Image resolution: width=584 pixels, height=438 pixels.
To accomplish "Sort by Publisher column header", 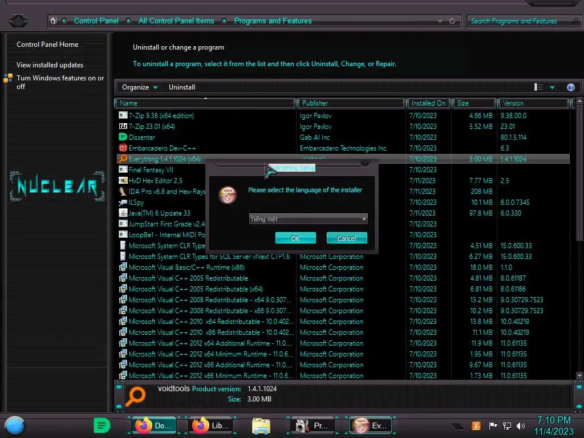I will [x=351, y=103].
